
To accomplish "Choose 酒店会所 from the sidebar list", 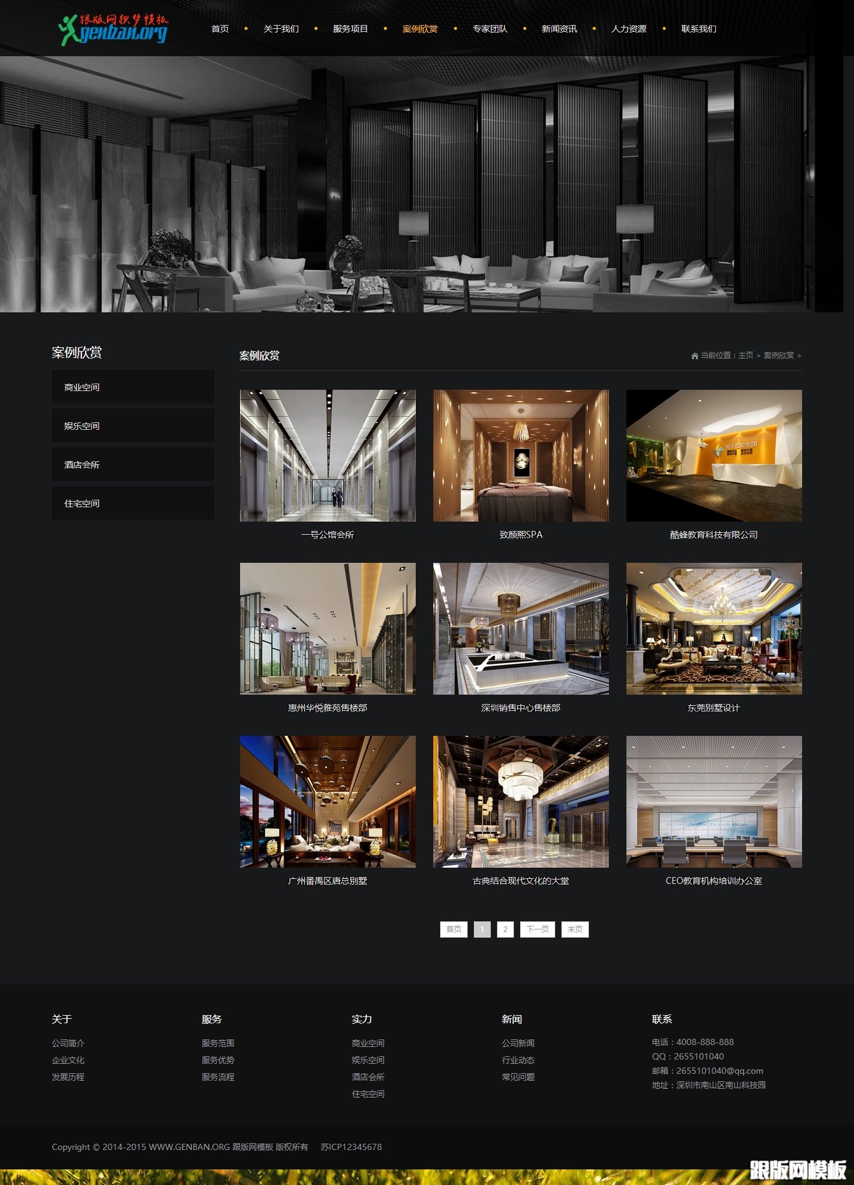I will pyautogui.click(x=133, y=465).
